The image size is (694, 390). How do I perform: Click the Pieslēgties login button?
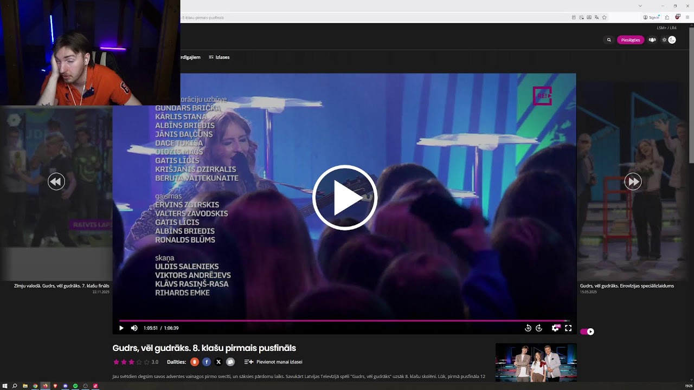coord(631,40)
